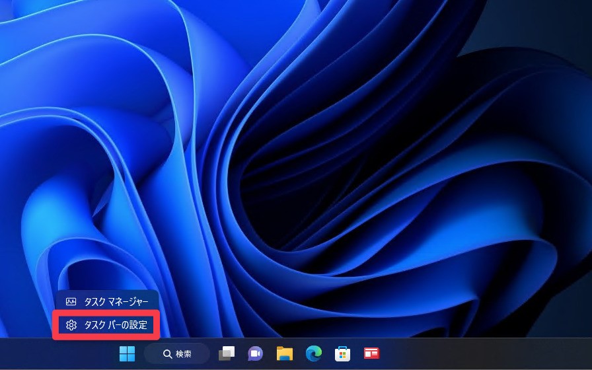Click the 検索 search box
This screenshot has height=370, width=592.
click(177, 353)
